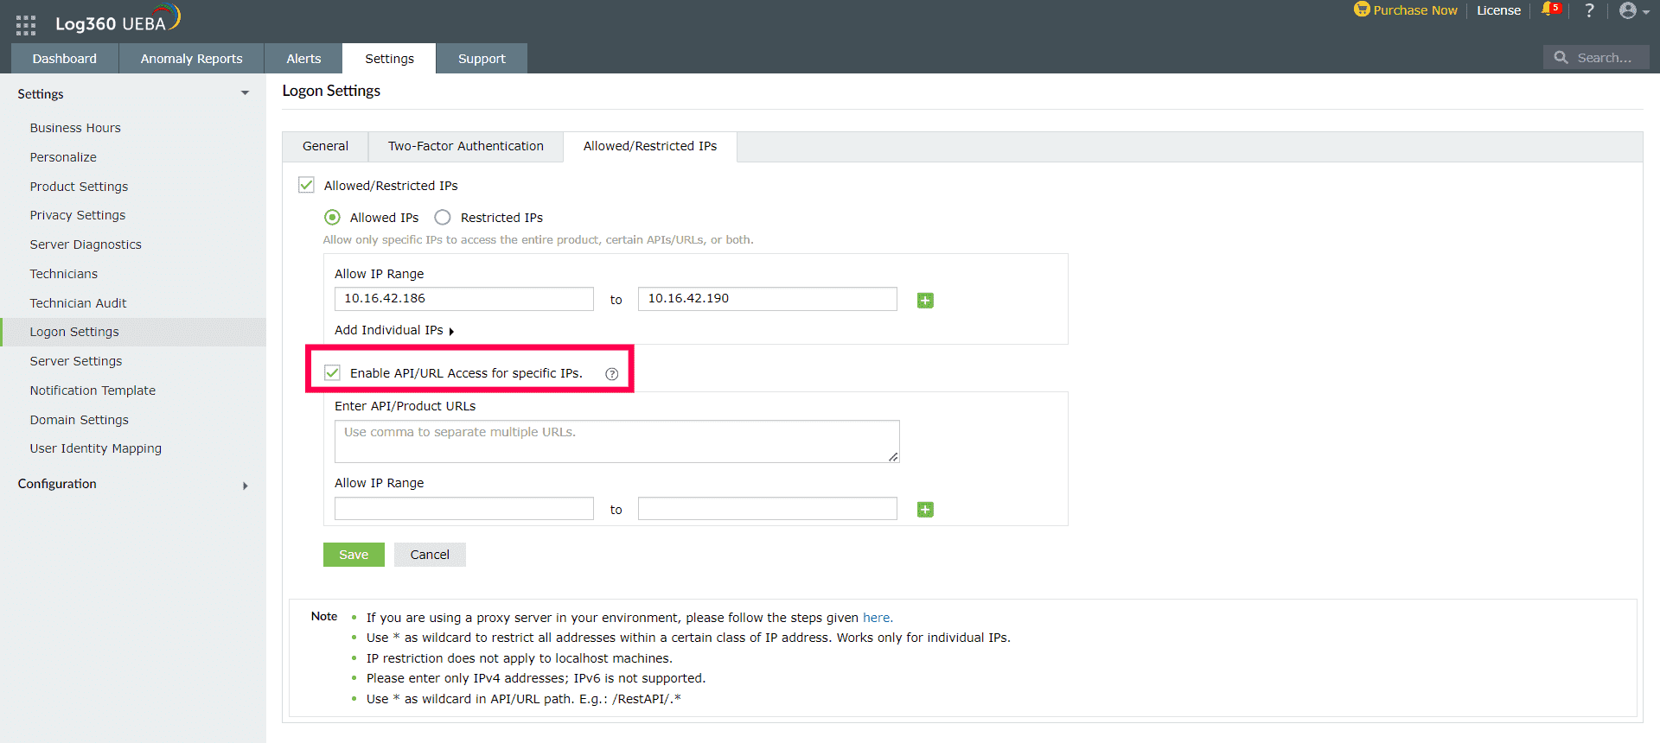Open the help tooltip for API/URL access
The height and width of the screenshot is (743, 1660).
(x=612, y=374)
